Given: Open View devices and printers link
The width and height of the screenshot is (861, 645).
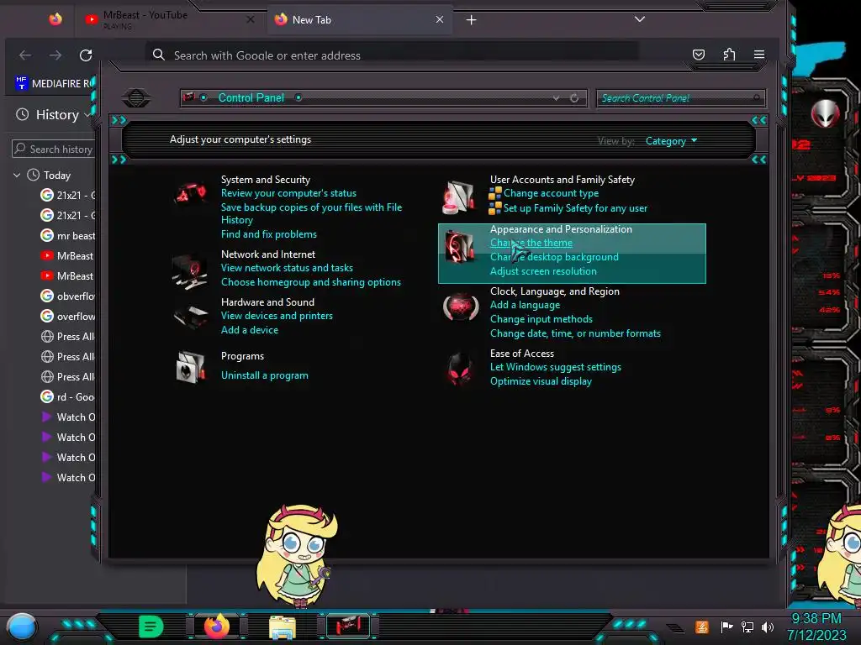Looking at the screenshot, I should (x=277, y=316).
